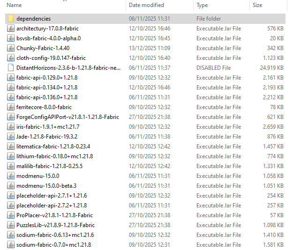
Task: Click the jar icon for fabric-api-0.129.0+1.21.8
Action: click(11, 78)
